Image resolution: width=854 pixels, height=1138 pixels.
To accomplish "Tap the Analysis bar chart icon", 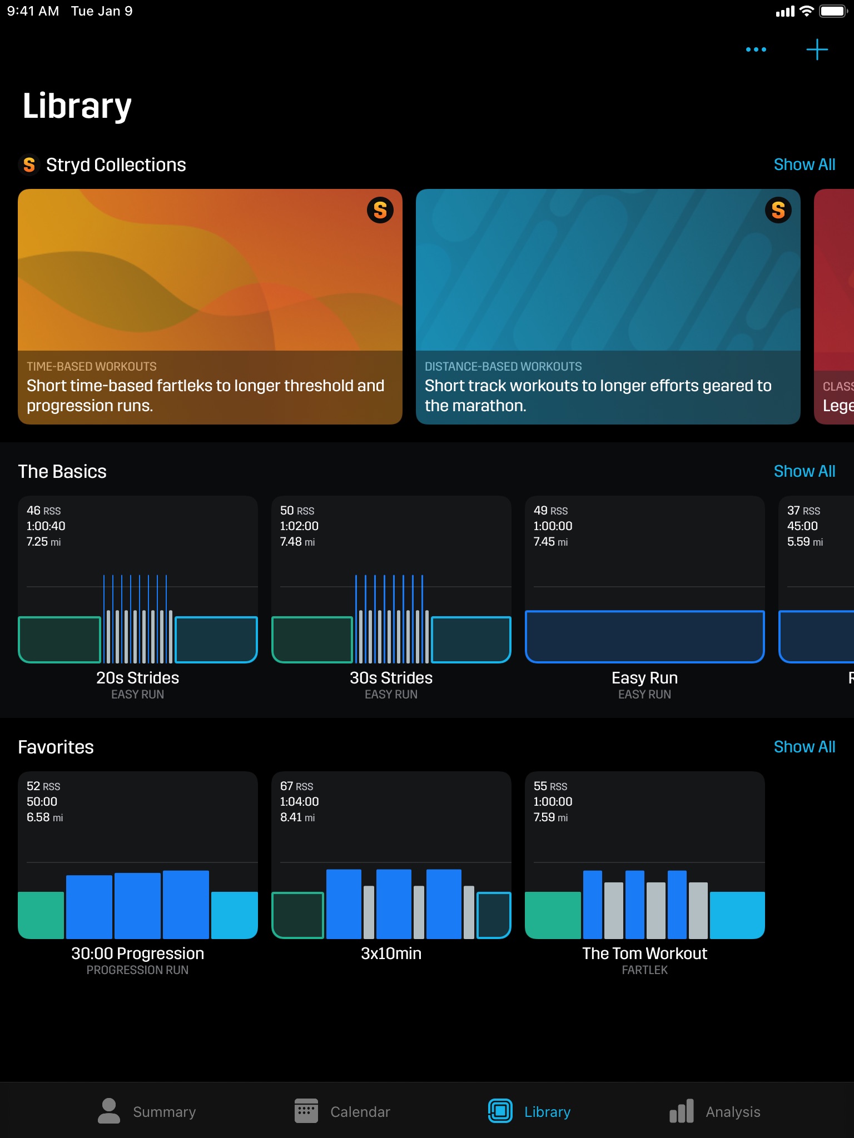I will [682, 1111].
